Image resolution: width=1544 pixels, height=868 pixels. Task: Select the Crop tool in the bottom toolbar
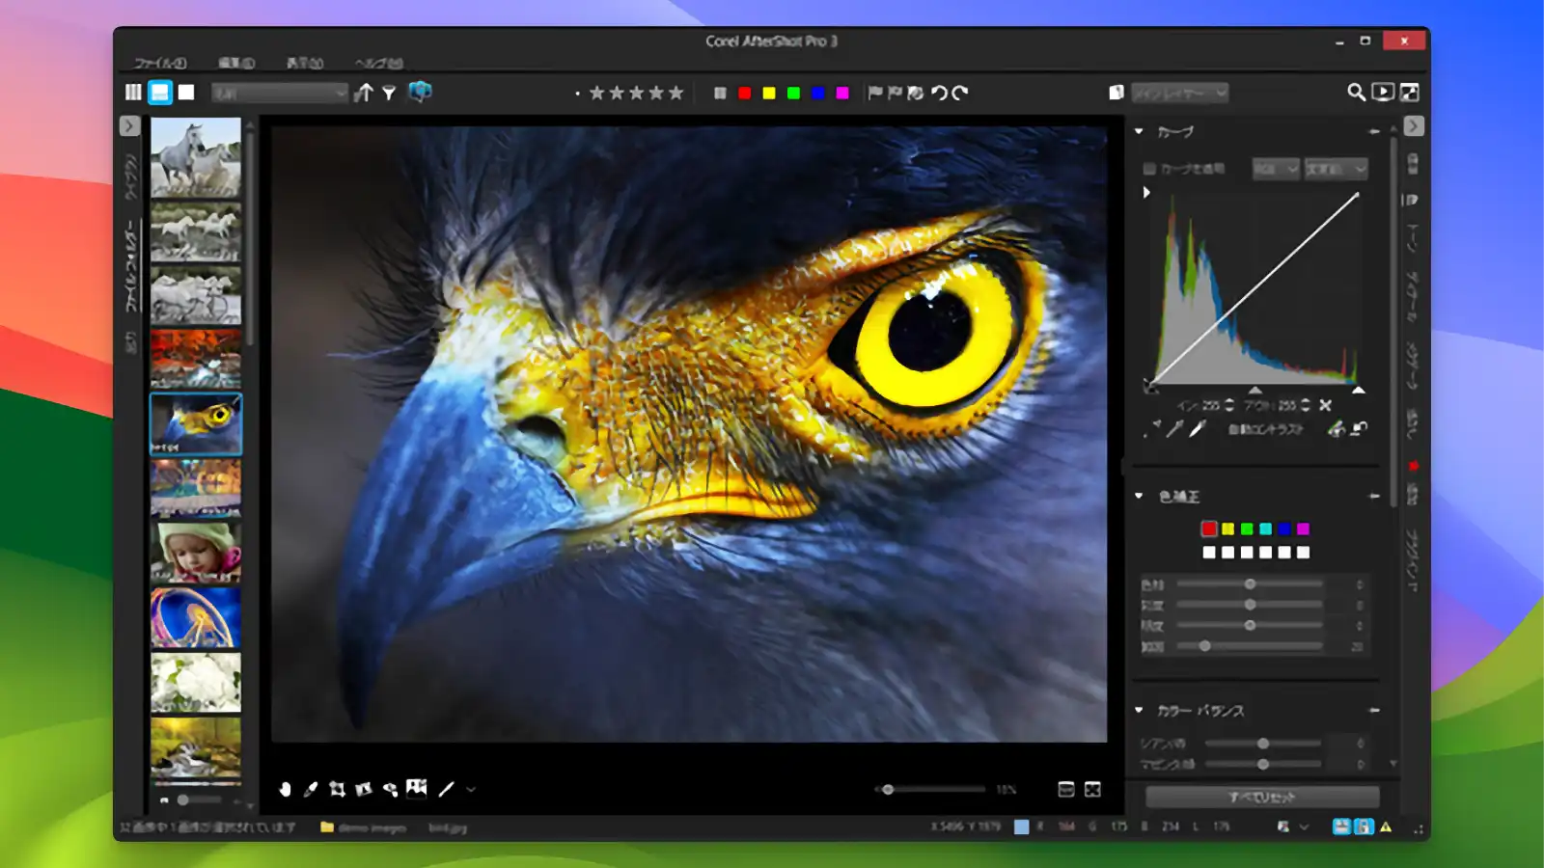[x=335, y=789]
